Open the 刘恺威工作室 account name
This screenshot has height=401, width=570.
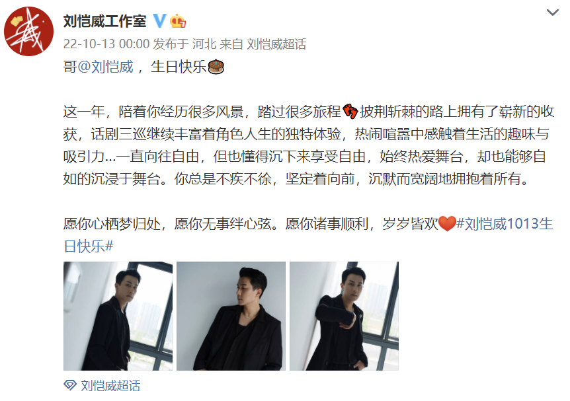pos(104,21)
